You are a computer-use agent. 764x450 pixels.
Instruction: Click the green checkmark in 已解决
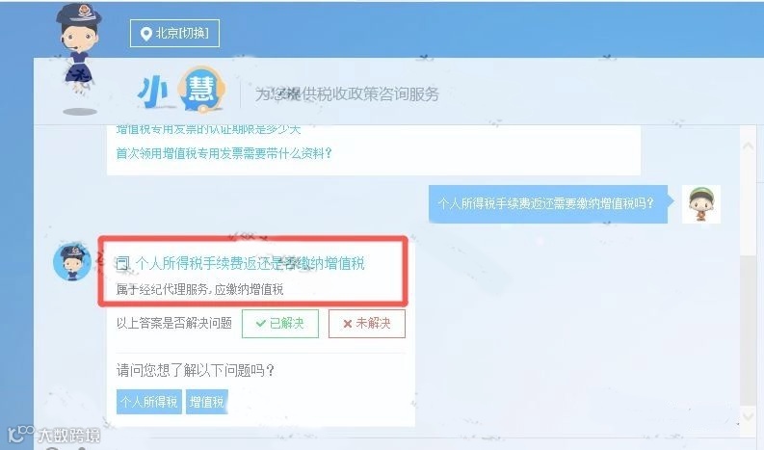[x=261, y=323]
